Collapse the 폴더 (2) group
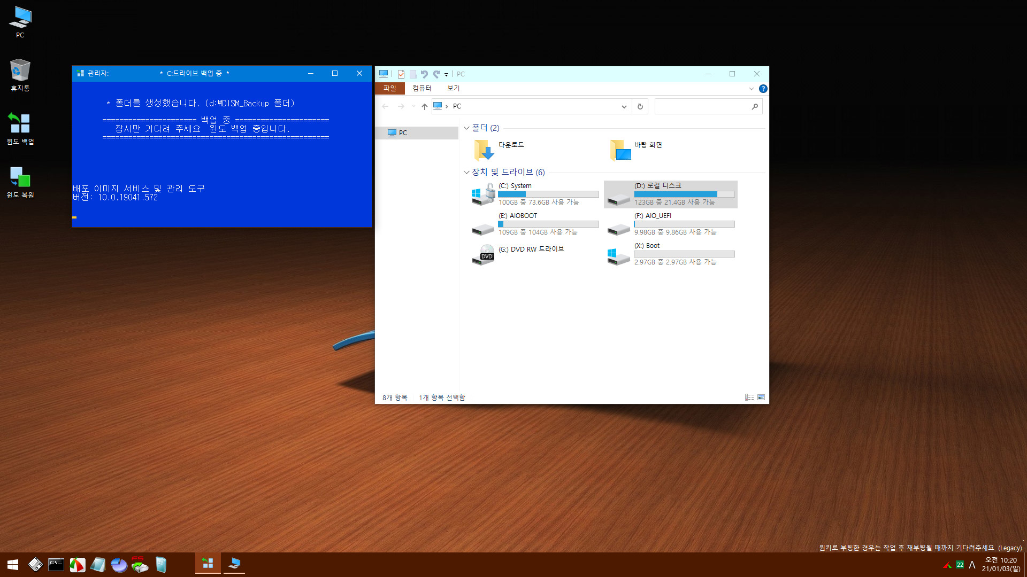 [466, 128]
